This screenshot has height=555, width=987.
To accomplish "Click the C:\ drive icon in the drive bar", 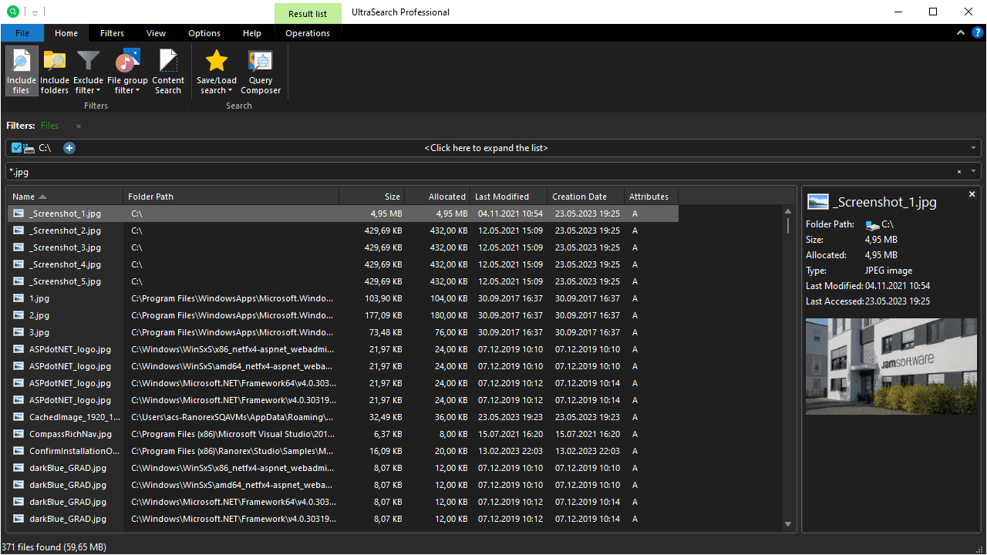I will tap(29, 148).
